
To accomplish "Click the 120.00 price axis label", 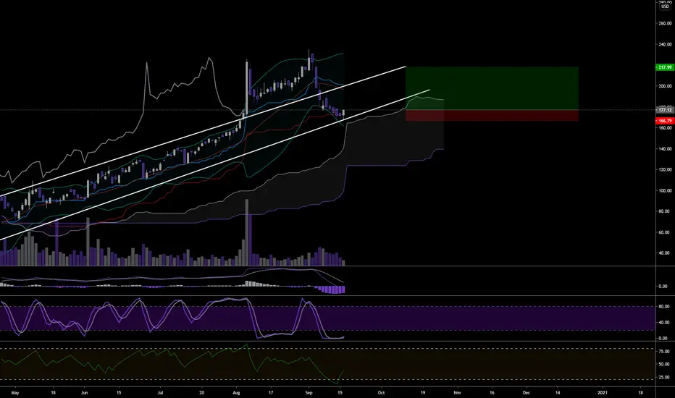I will click(665, 169).
